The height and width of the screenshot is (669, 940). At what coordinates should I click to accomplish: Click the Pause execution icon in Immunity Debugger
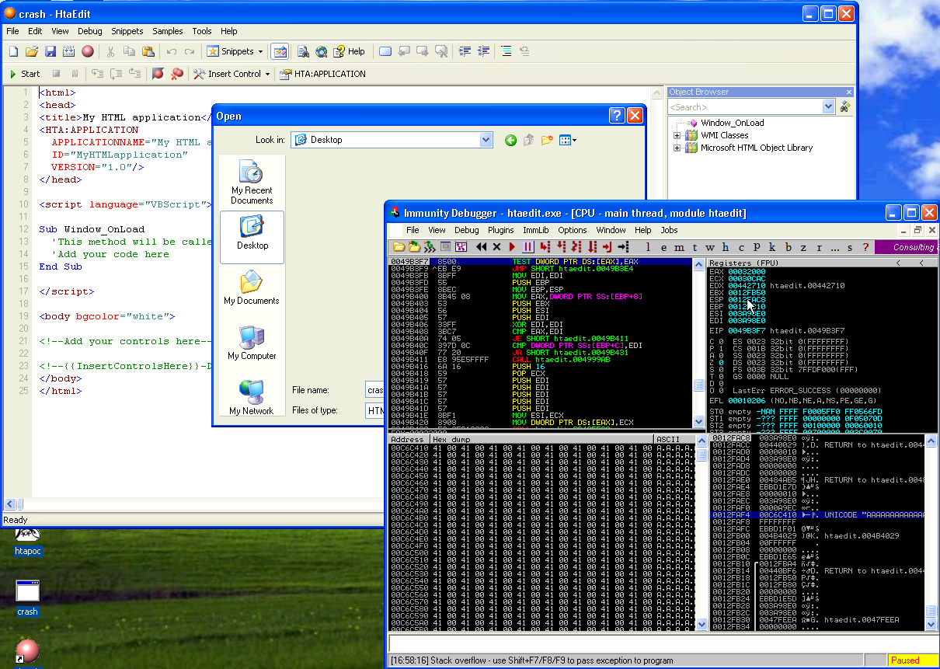point(528,247)
